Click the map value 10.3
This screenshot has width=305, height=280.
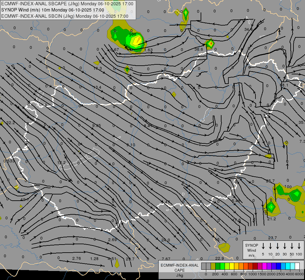point(98,68)
